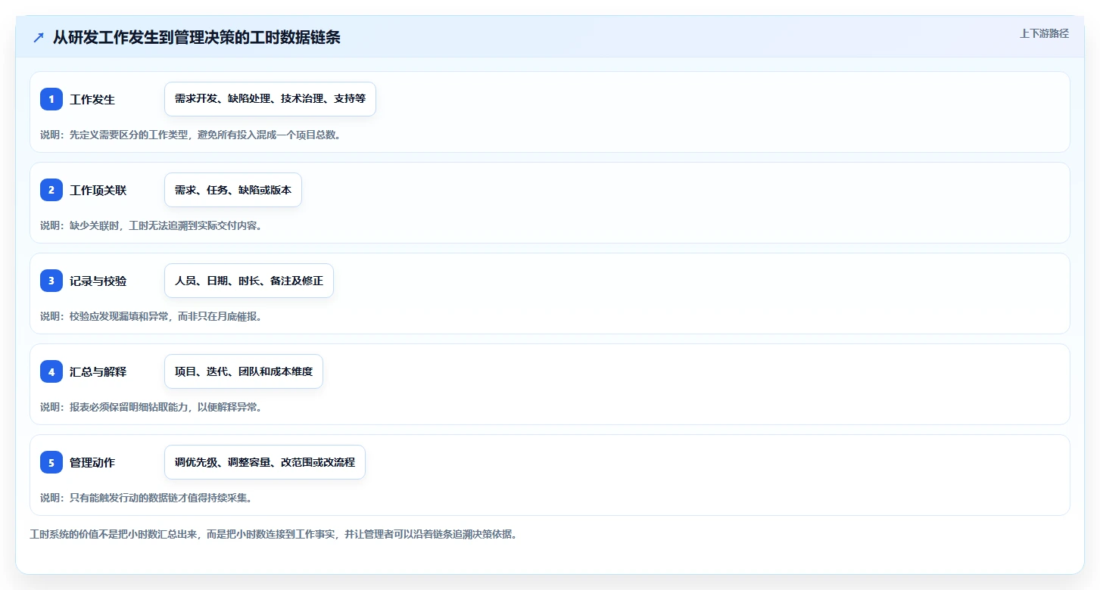The width and height of the screenshot is (1100, 590).
Task: Click the 汇总与解释 step title
Action: [98, 371]
